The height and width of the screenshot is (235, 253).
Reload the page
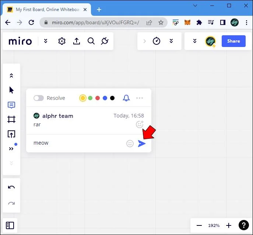(x=31, y=22)
